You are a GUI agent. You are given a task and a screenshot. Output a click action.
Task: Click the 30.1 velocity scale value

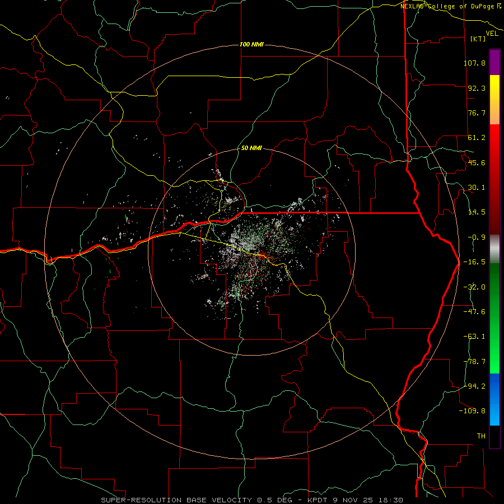point(477,188)
